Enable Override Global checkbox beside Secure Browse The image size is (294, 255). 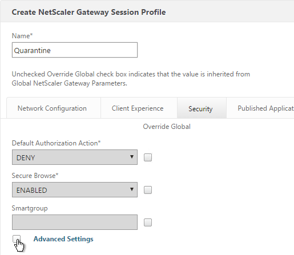pos(148,190)
